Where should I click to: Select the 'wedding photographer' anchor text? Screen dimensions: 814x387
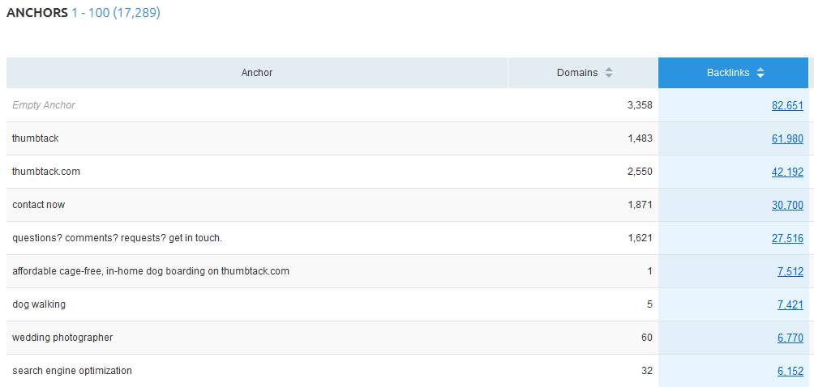click(62, 338)
